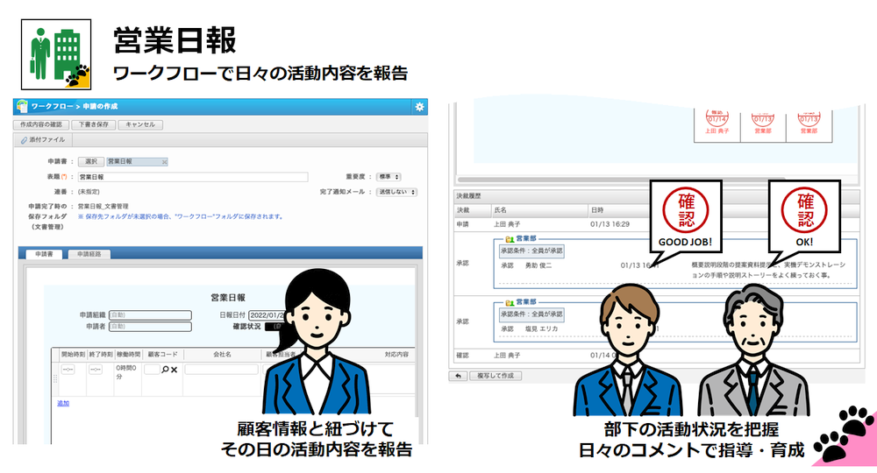Open the 重要度 dropdown
The width and height of the screenshot is (877, 473).
click(x=390, y=177)
